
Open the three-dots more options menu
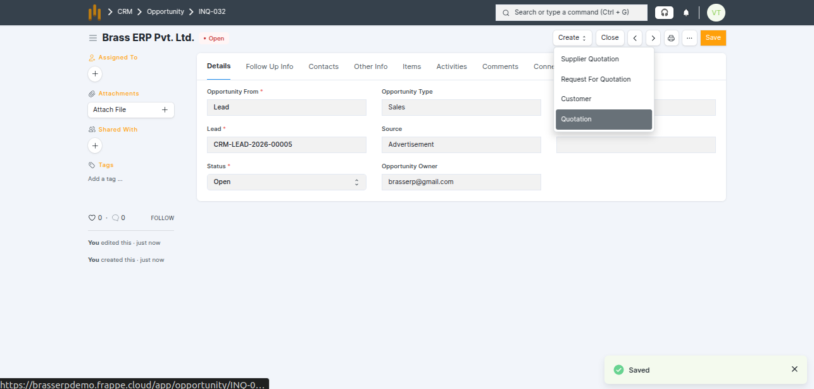(x=689, y=38)
